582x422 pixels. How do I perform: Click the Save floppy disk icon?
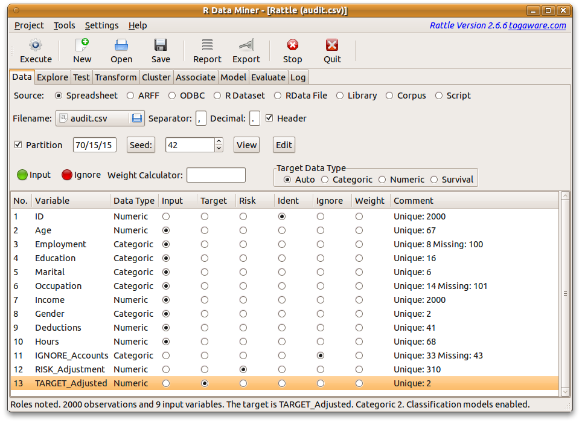161,45
